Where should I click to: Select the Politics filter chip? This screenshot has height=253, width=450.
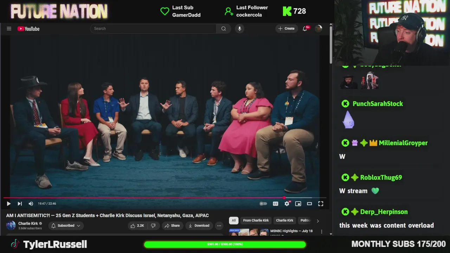[305, 220]
